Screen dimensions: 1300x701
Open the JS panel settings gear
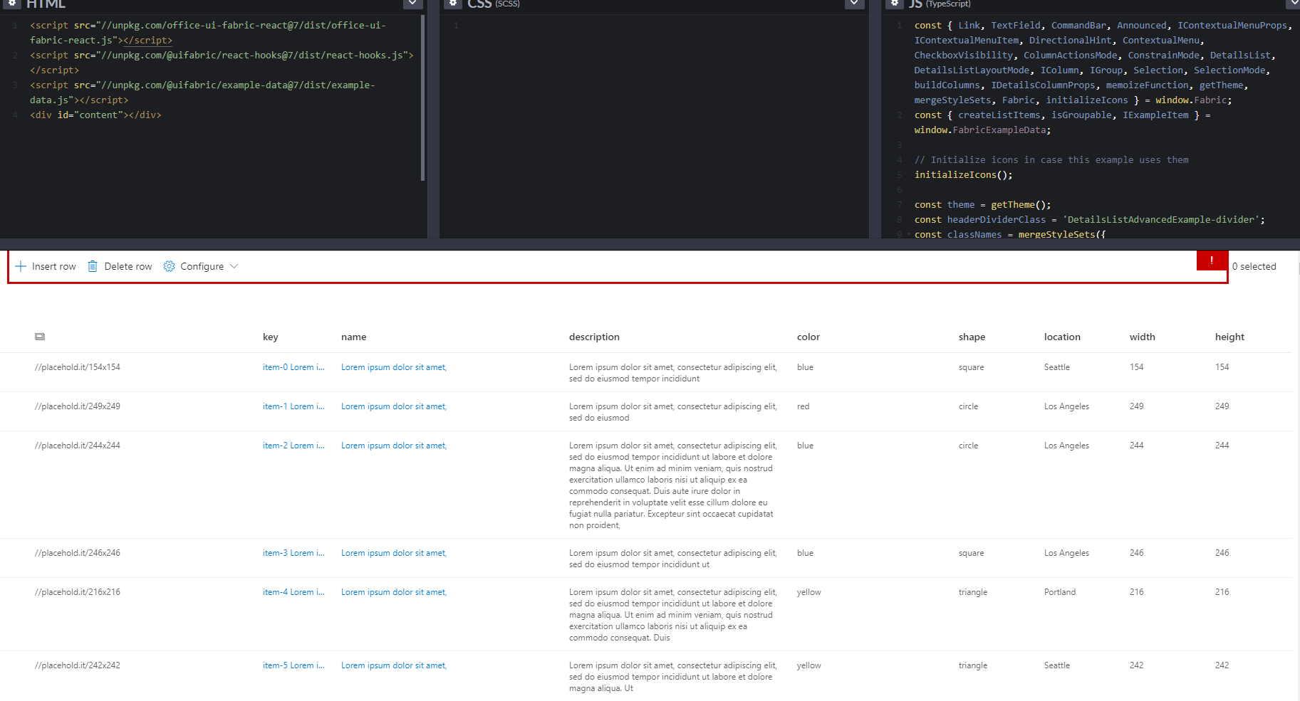[x=895, y=4]
